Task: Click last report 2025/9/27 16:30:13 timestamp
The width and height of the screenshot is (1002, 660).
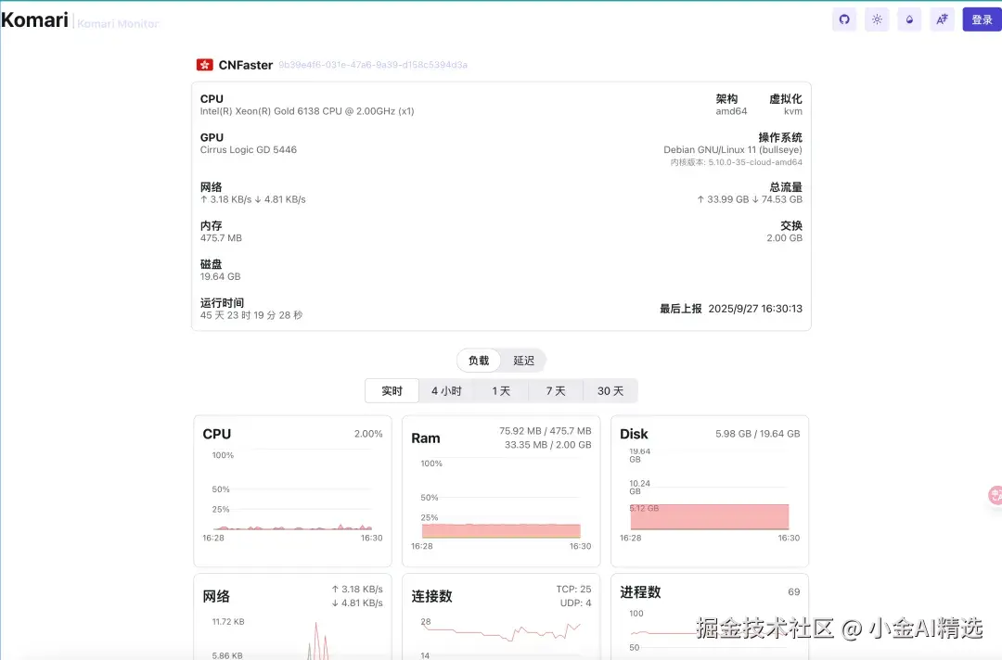Action: pyautogui.click(x=755, y=309)
